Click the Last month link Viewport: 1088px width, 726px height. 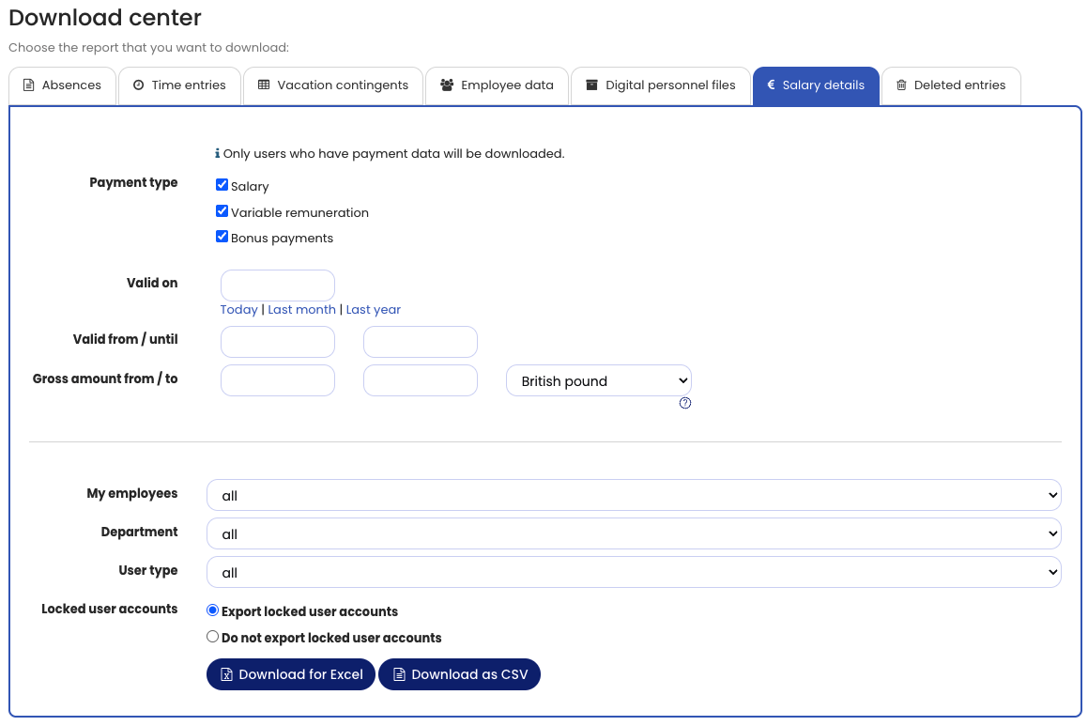[301, 310]
